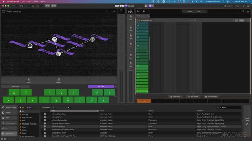Click keyboard icon beside Atlanta Synth
Screen dimensions: 252x141
[x=46, y=117]
